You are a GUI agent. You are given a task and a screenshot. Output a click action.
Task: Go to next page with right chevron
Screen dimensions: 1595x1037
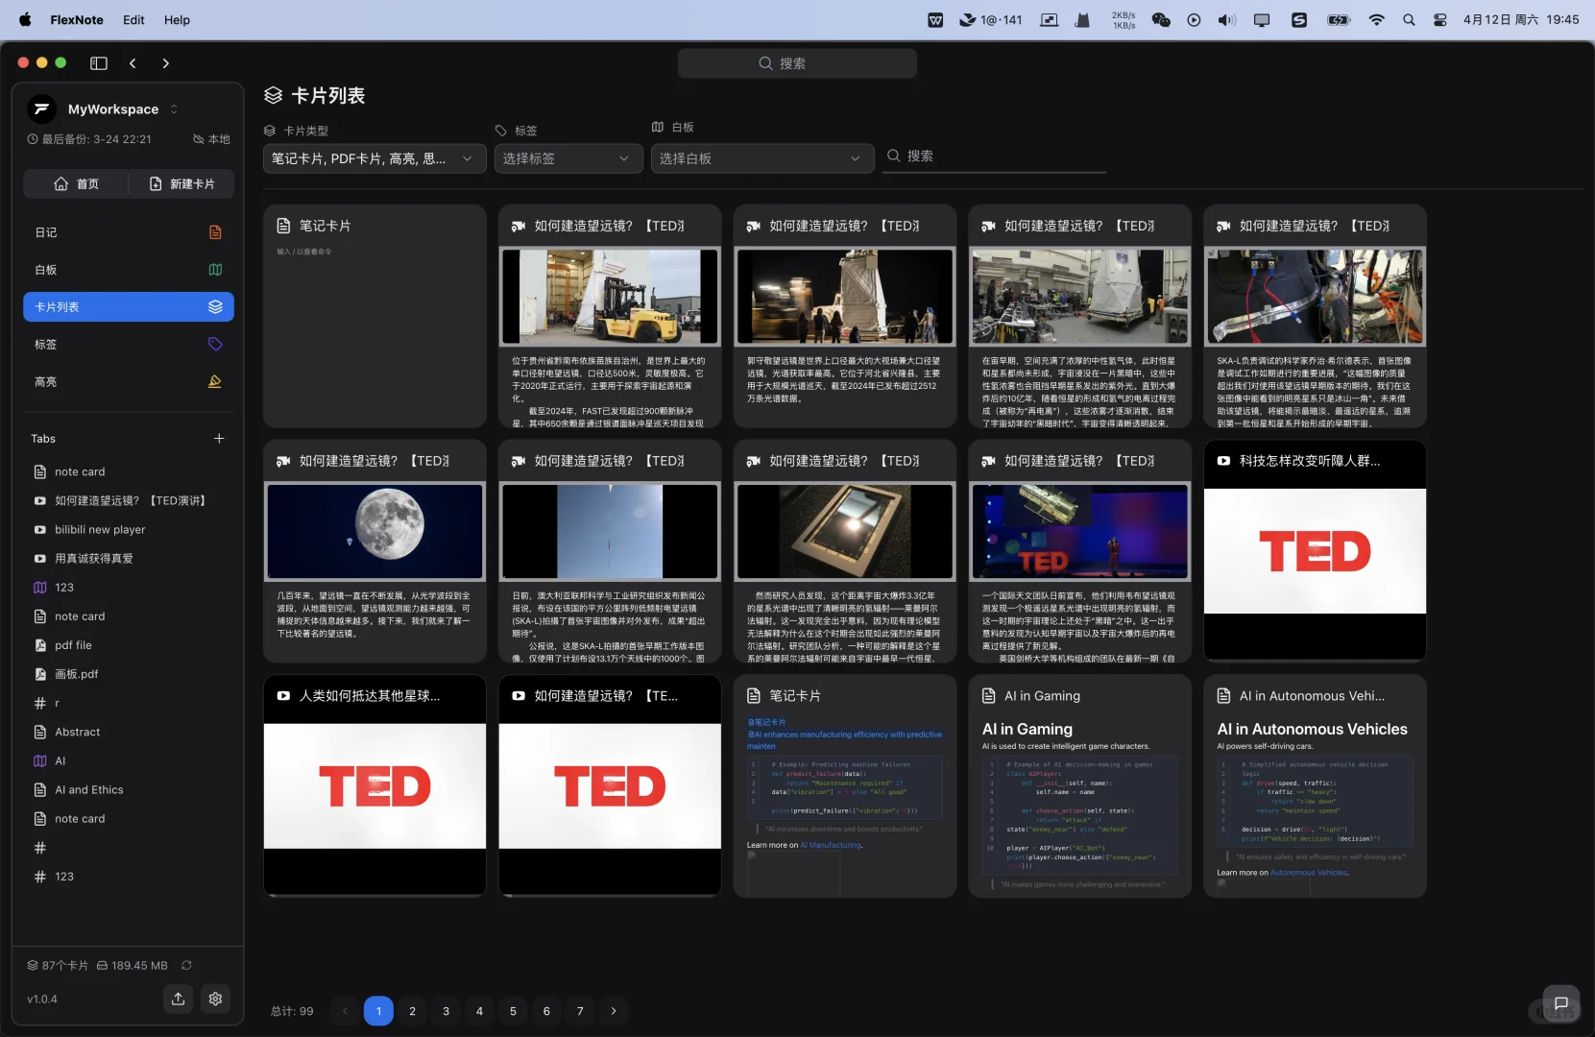(614, 1011)
